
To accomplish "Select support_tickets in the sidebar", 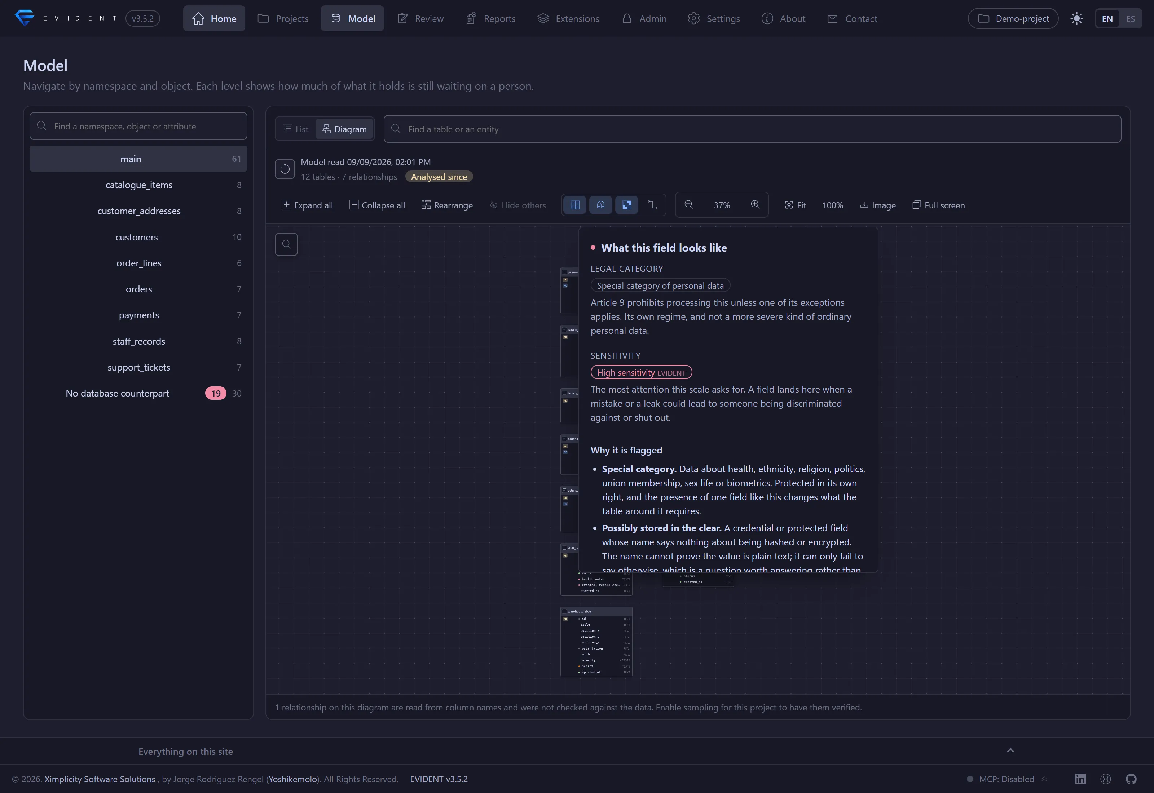I will click(138, 367).
